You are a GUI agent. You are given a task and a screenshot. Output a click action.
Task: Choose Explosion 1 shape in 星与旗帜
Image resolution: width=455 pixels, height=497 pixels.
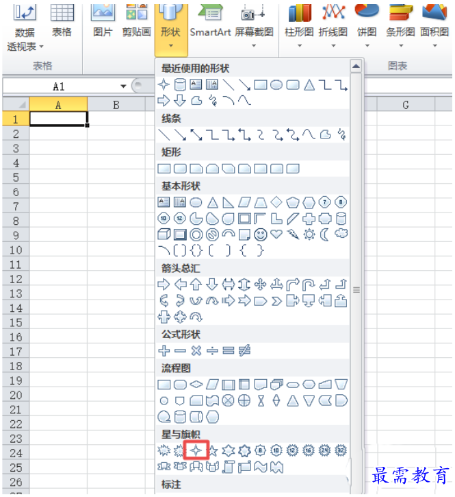click(x=164, y=450)
